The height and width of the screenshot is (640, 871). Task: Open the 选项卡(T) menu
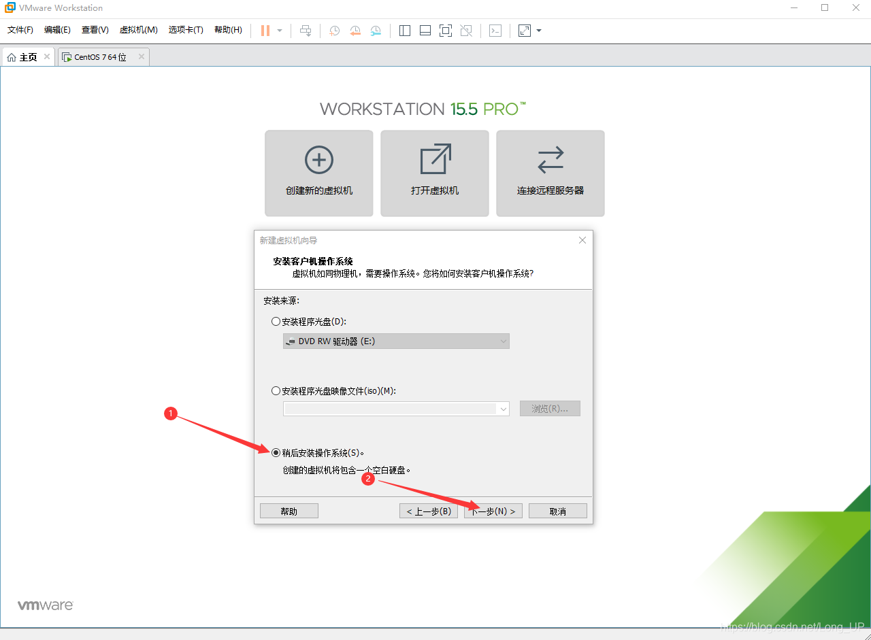(186, 30)
